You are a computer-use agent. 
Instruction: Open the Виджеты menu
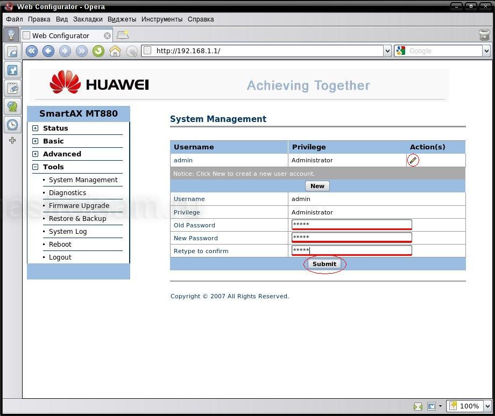click(122, 19)
